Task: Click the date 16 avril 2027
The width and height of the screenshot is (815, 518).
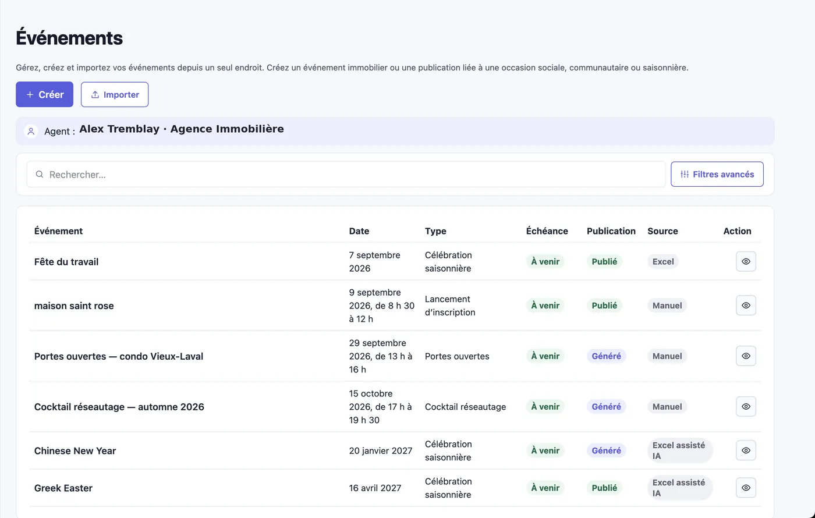Action: click(375, 488)
